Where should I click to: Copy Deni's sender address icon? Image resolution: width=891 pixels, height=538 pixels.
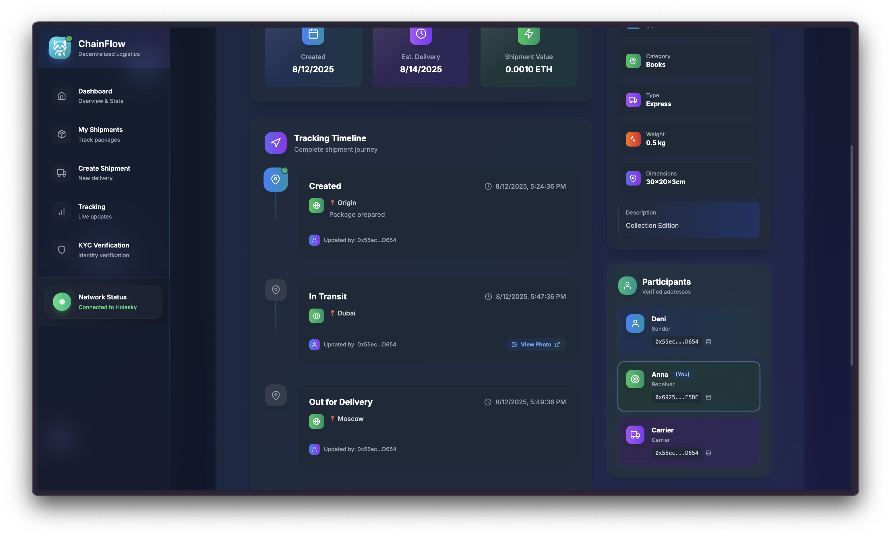[708, 342]
